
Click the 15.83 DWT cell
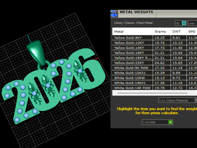pyautogui.click(x=179, y=63)
